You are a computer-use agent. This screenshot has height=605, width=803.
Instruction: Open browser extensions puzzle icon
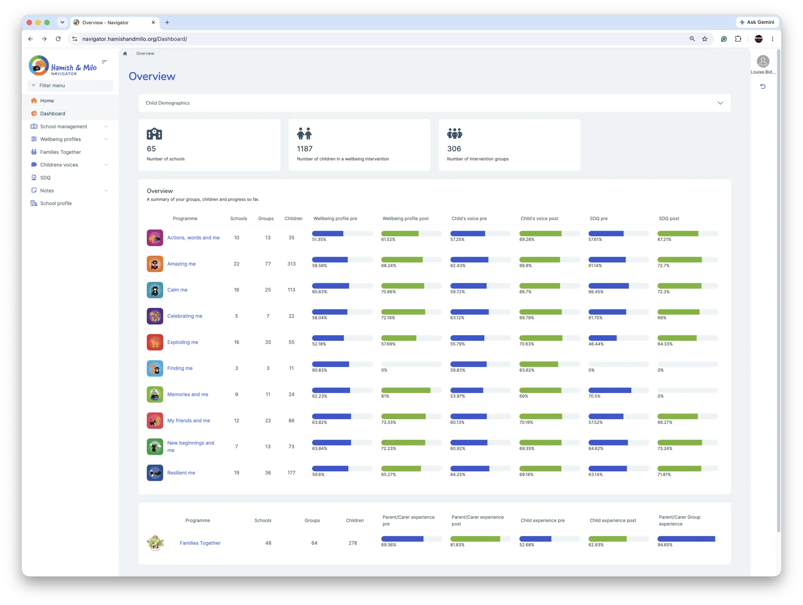[738, 39]
